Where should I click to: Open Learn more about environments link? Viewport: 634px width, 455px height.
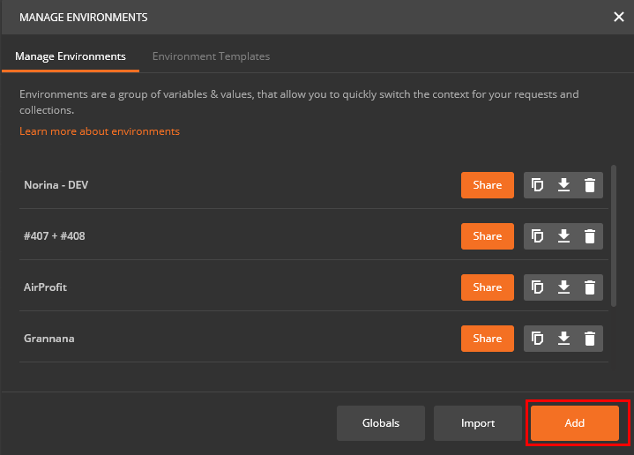click(100, 131)
